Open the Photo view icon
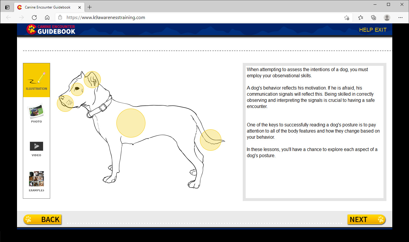This screenshot has height=242, width=409. (36, 111)
